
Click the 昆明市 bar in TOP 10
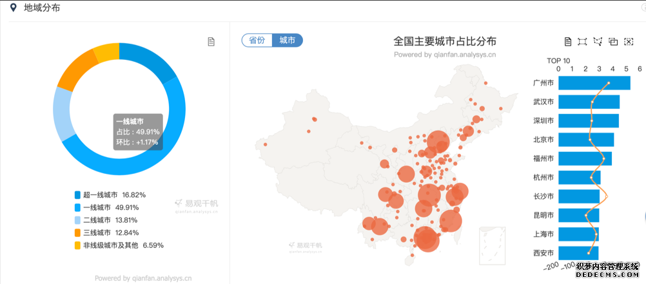pos(579,215)
